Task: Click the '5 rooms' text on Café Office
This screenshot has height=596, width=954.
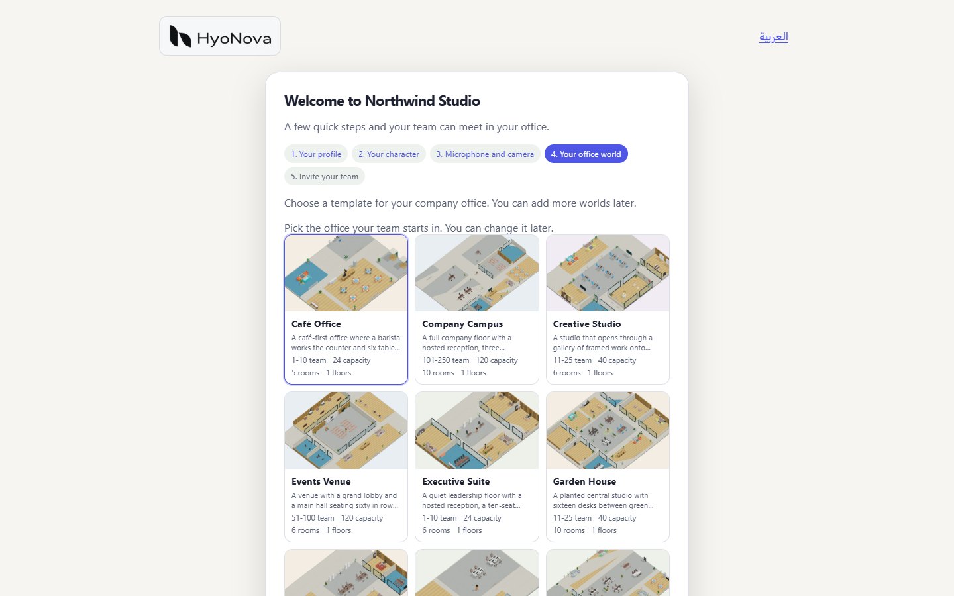Action: click(305, 373)
